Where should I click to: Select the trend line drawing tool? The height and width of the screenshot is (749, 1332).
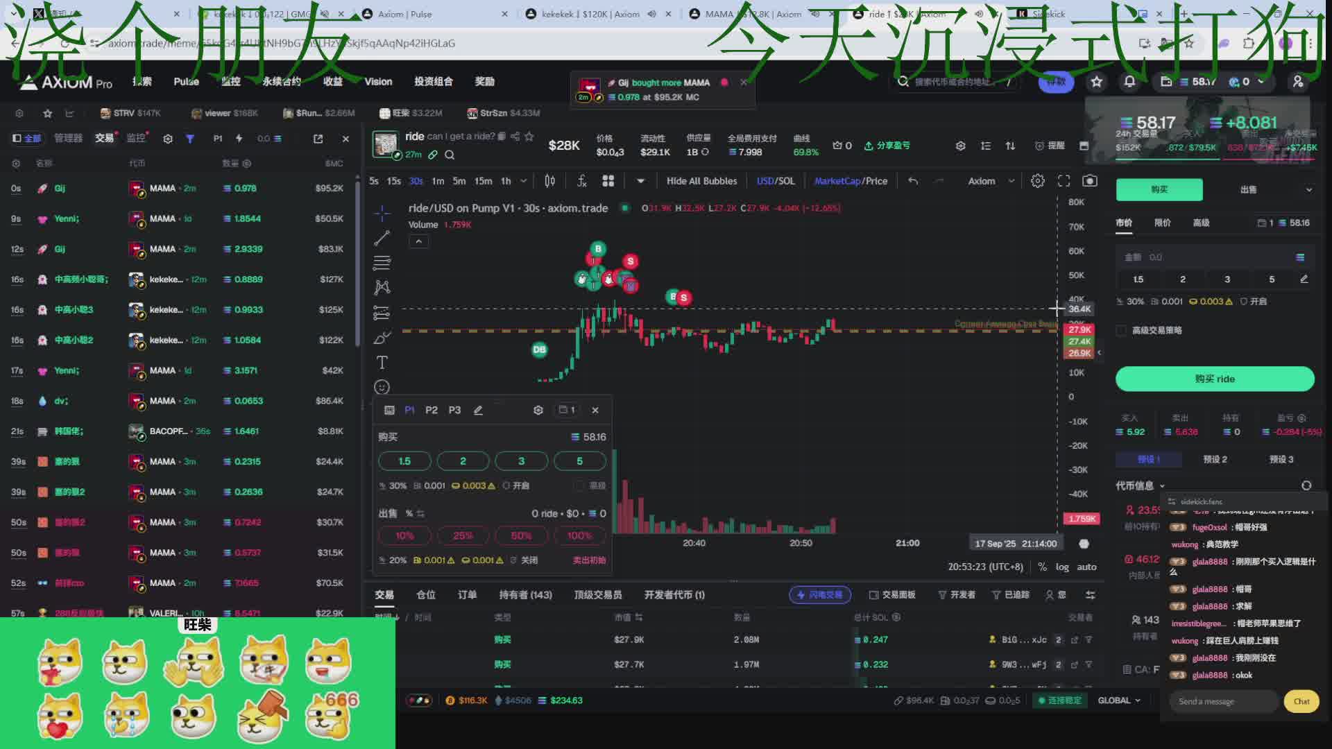coord(382,238)
